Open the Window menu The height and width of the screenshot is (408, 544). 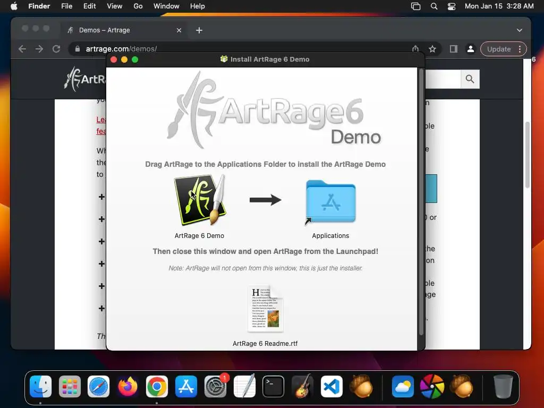click(x=166, y=6)
